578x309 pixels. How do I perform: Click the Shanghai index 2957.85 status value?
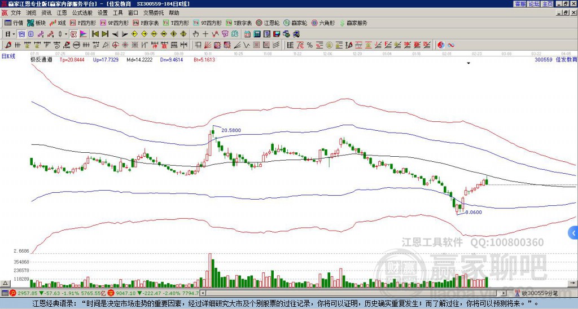pos(28,293)
